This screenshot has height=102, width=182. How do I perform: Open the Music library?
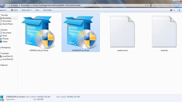(5, 36)
